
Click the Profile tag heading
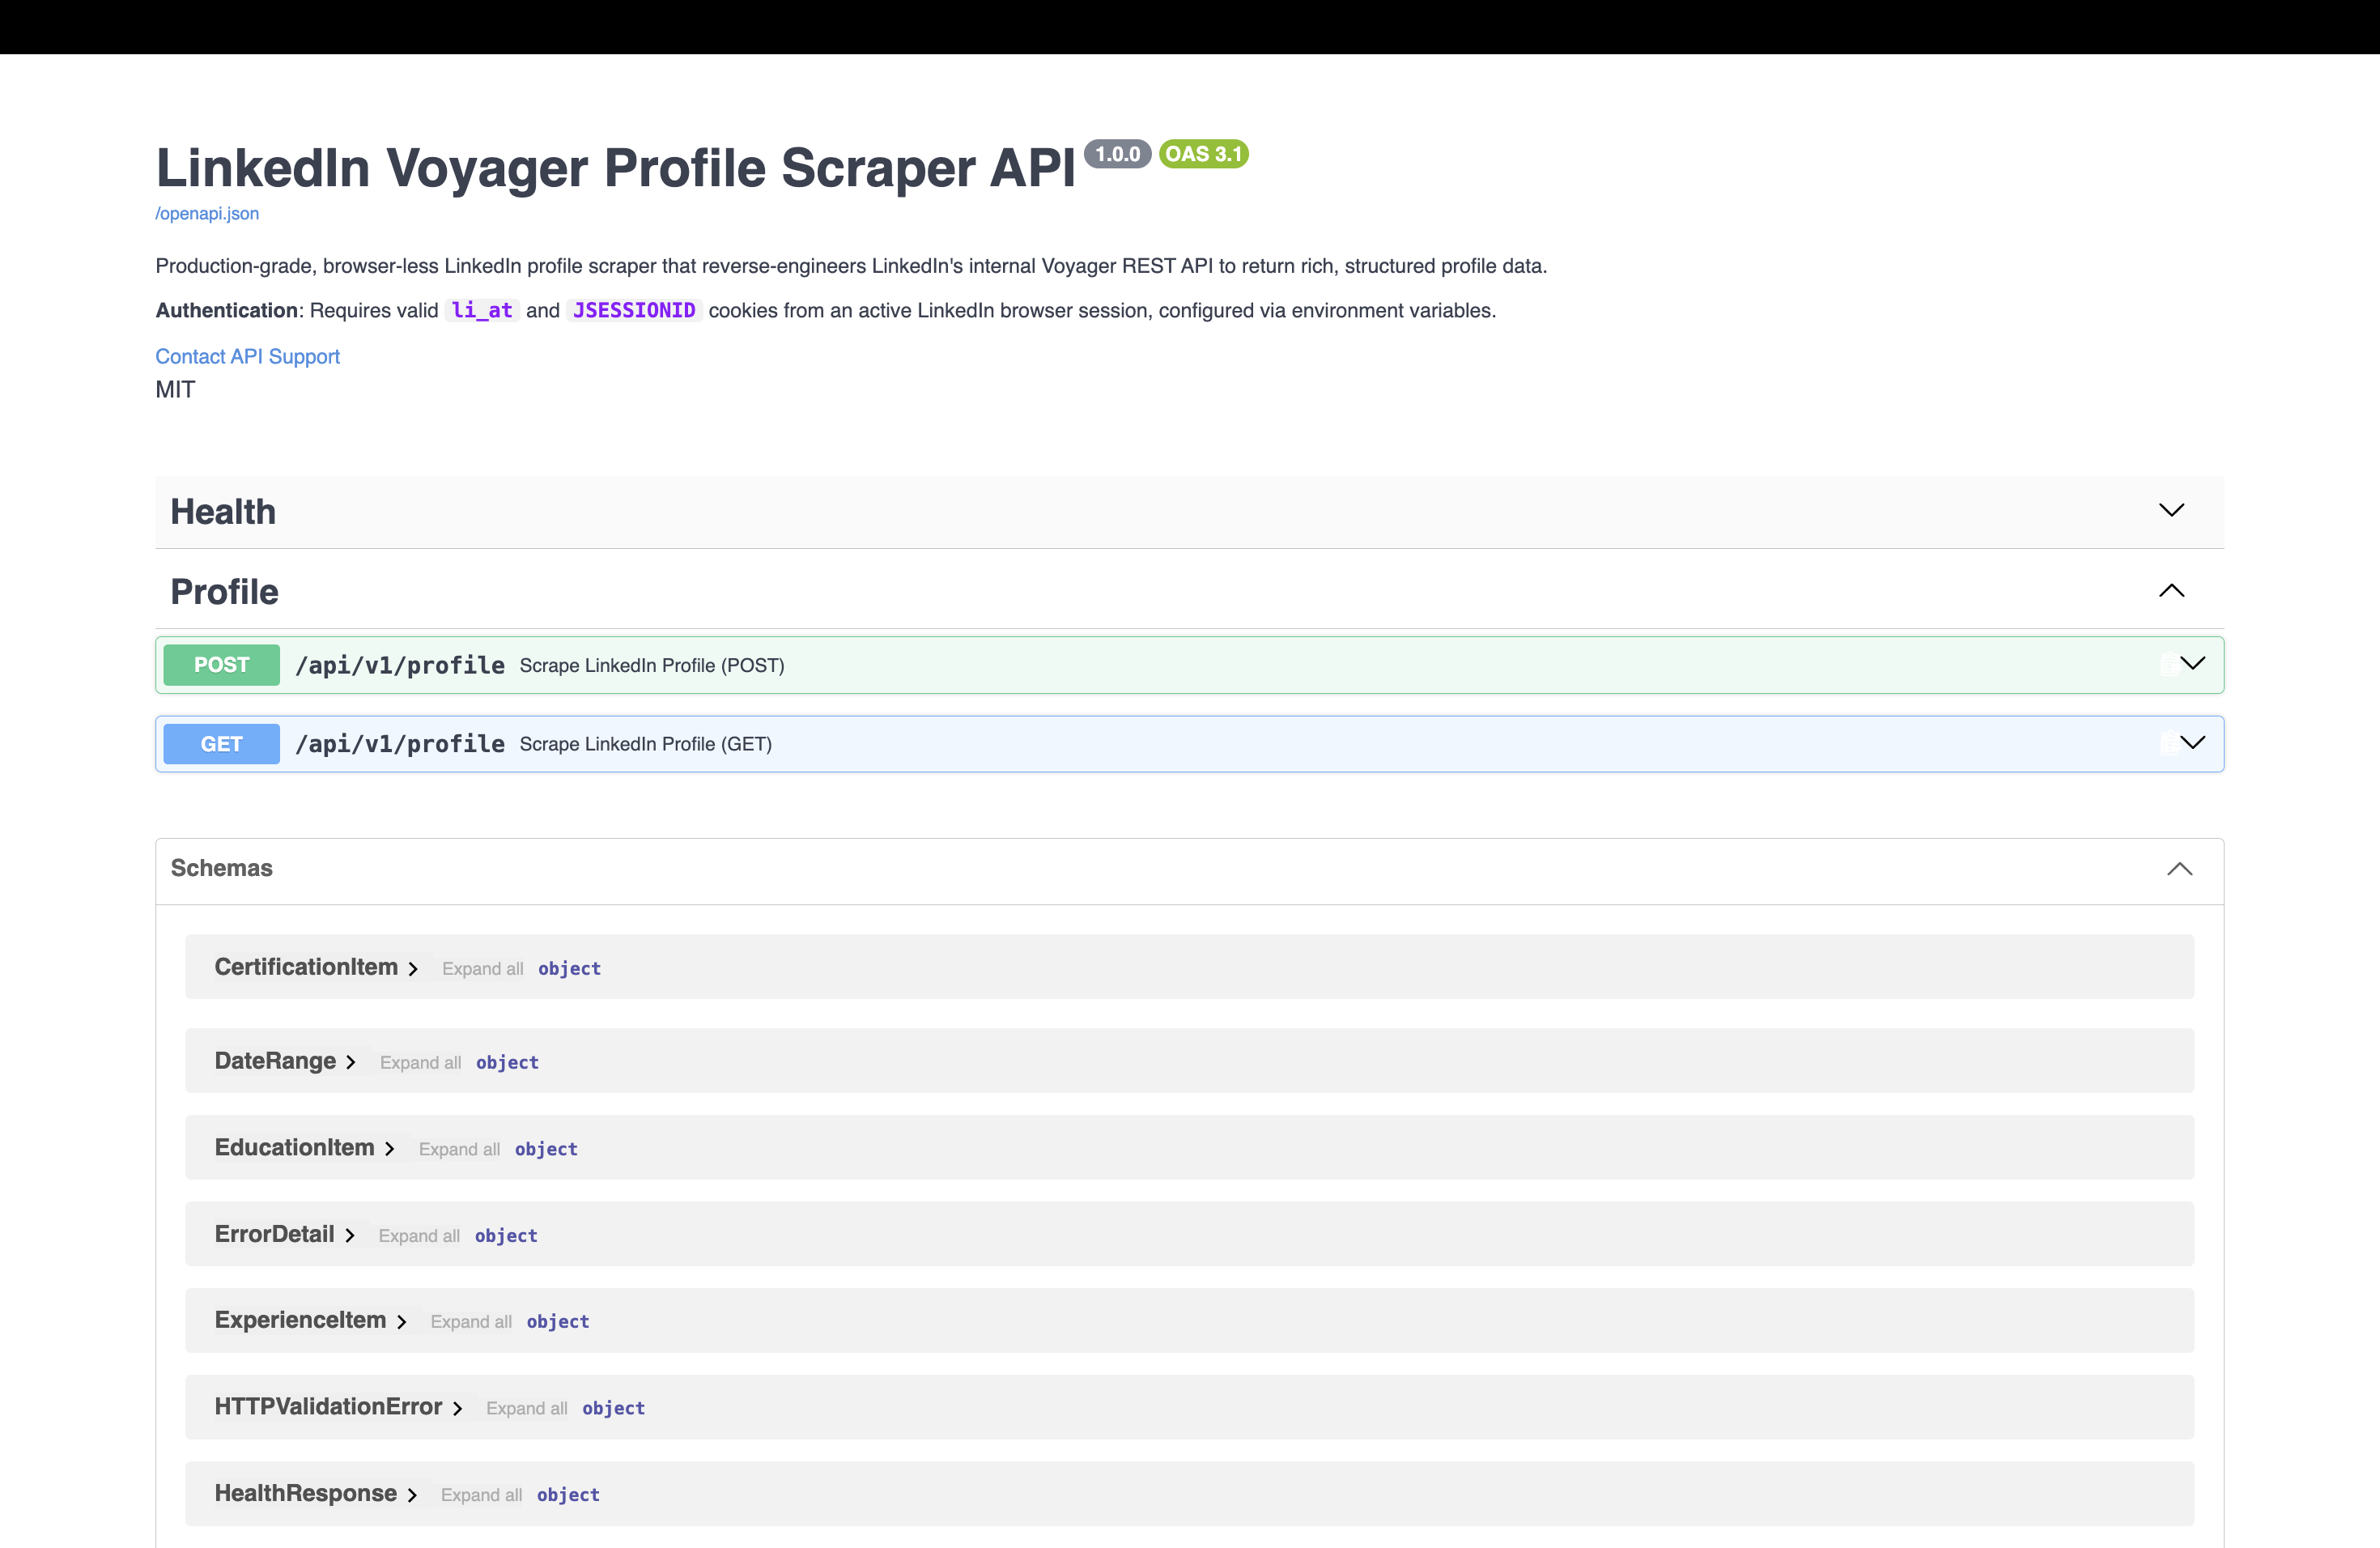(224, 592)
